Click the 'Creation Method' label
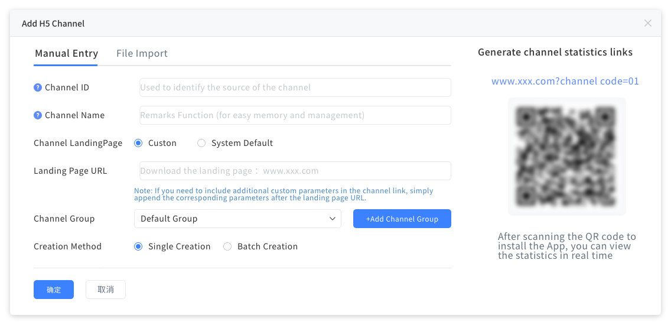The height and width of the screenshot is (325, 671). [x=67, y=246]
